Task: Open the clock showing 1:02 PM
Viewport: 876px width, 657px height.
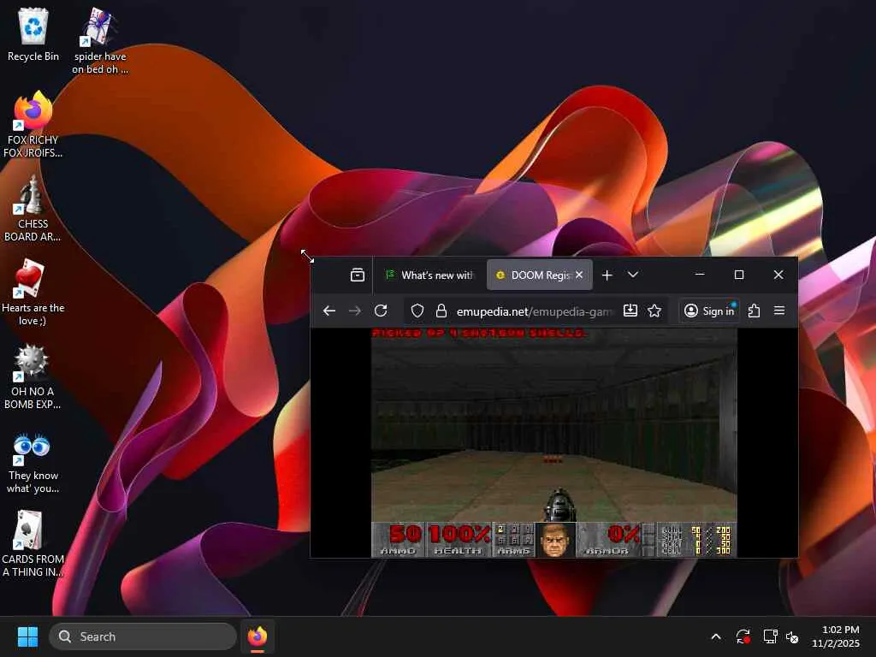Action: 836,636
